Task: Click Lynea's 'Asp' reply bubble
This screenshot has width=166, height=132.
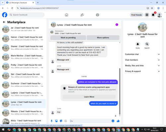Action: click(59, 112)
